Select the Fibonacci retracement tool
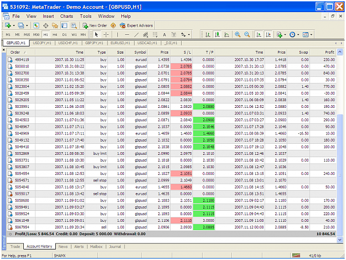The height and width of the screenshot is (260, 346). tap(155, 35)
